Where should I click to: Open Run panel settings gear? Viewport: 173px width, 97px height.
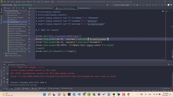point(169,64)
